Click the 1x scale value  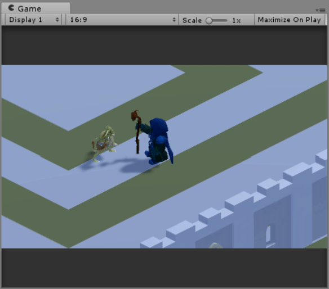236,20
